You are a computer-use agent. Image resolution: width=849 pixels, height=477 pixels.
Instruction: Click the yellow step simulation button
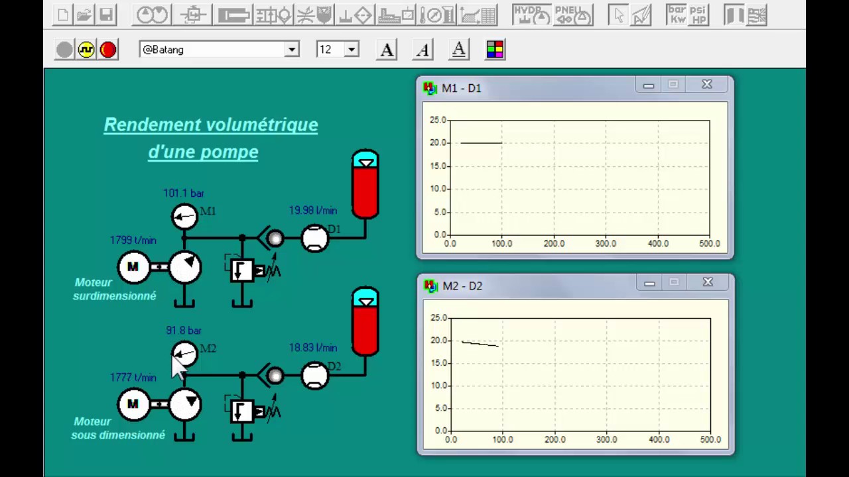coord(86,50)
